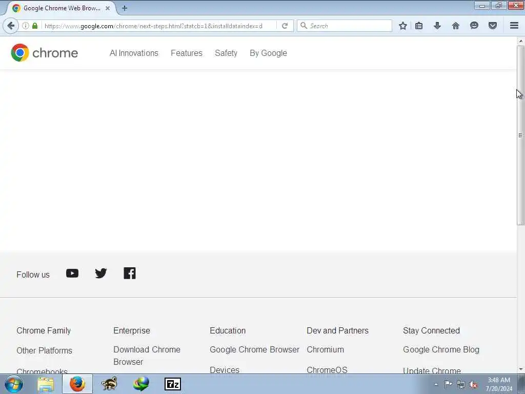The image size is (525, 394).
Task: Click the Education heading
Action: coord(228,330)
